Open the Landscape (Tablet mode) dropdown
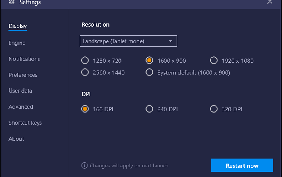 pyautogui.click(x=128, y=41)
